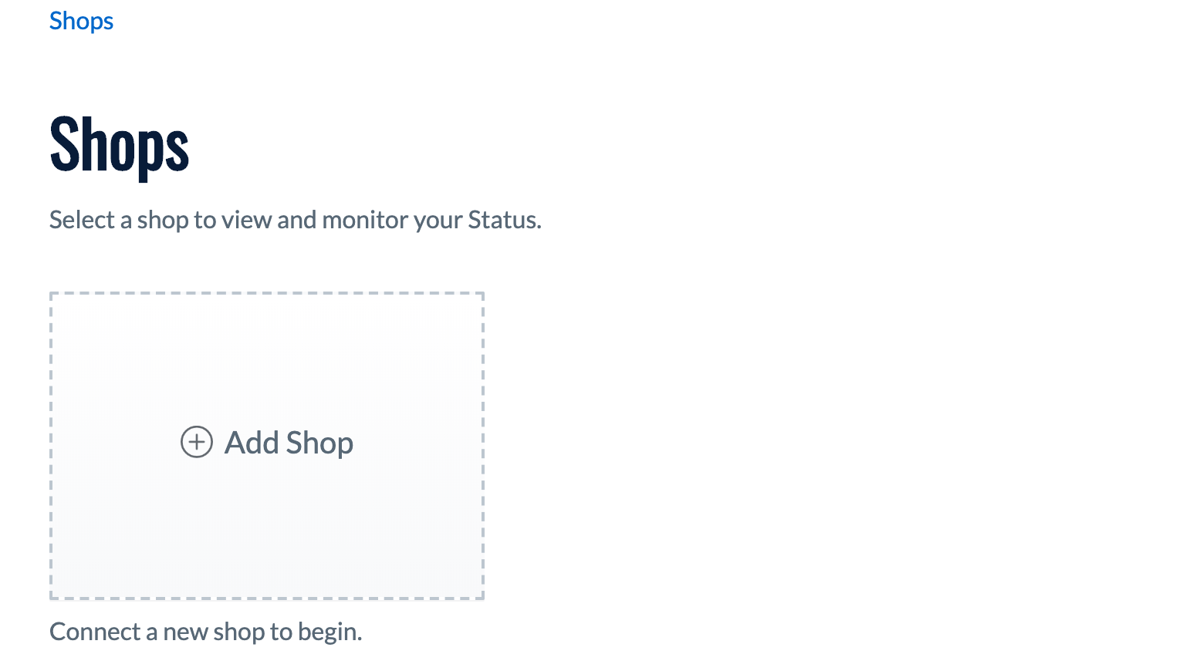Screen dimensions: 1193x671
Task: Click 'Connect a new shop to begin' text
Action: click(206, 632)
